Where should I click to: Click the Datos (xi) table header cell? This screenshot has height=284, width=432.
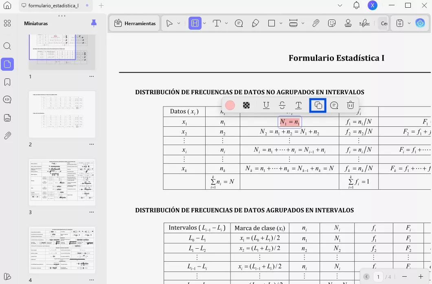point(184,112)
